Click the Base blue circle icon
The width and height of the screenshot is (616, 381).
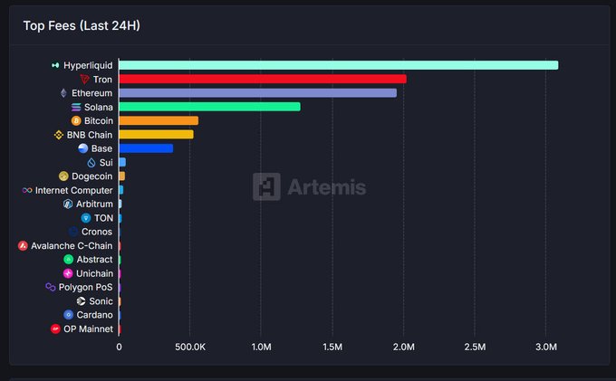click(x=83, y=148)
